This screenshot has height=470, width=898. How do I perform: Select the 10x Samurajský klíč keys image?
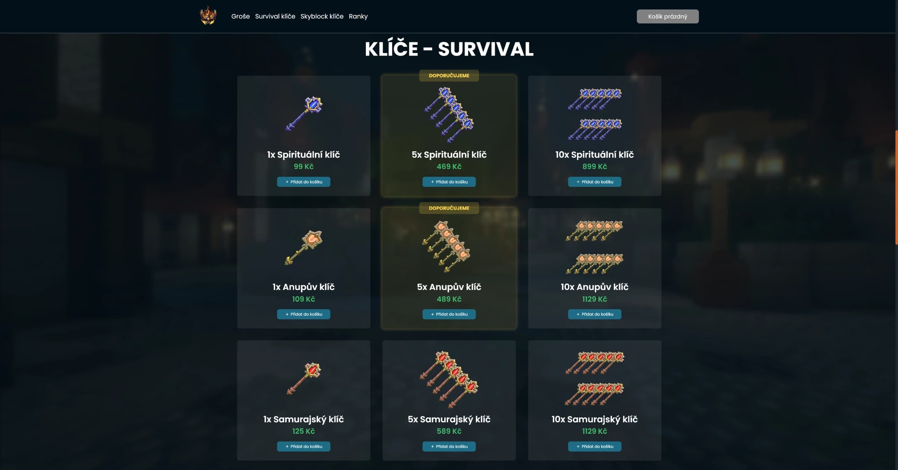click(594, 379)
